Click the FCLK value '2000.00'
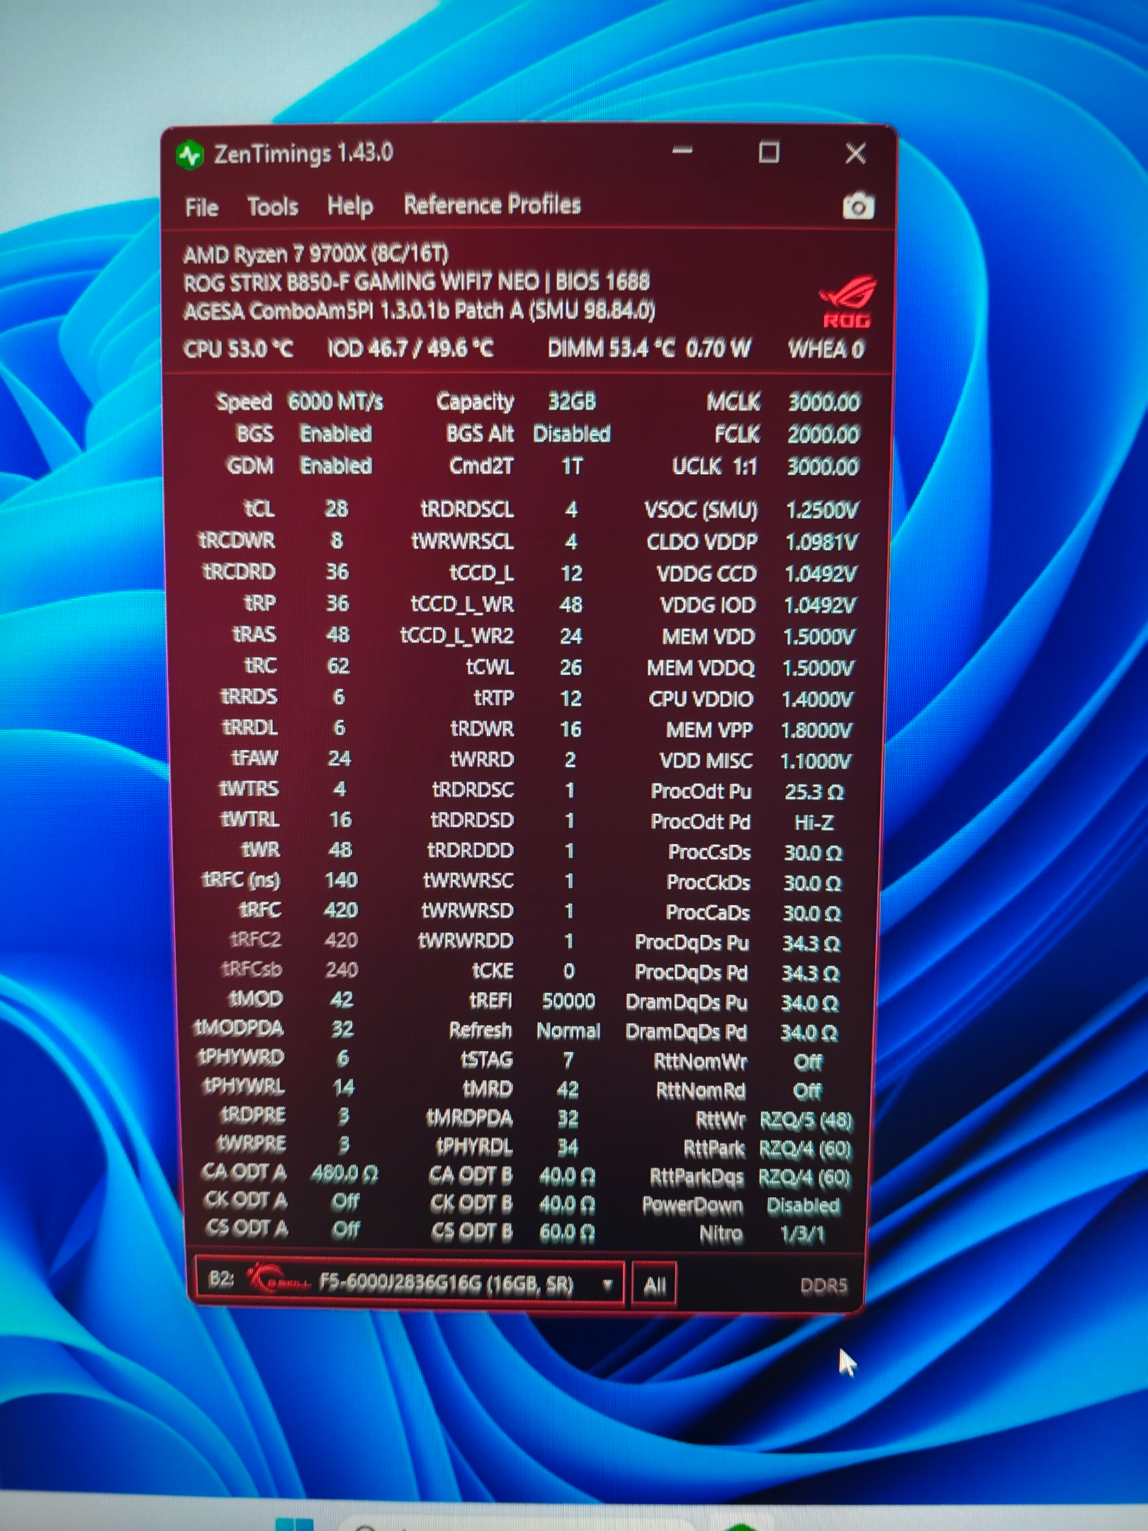 point(823,434)
